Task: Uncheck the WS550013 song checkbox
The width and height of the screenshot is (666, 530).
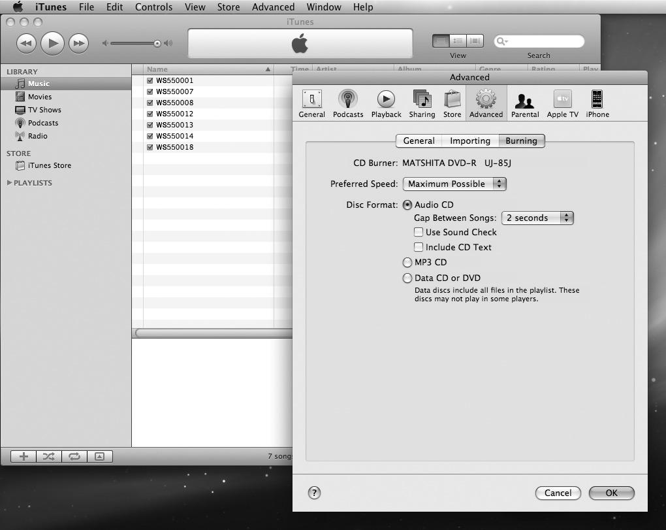Action: (x=150, y=125)
